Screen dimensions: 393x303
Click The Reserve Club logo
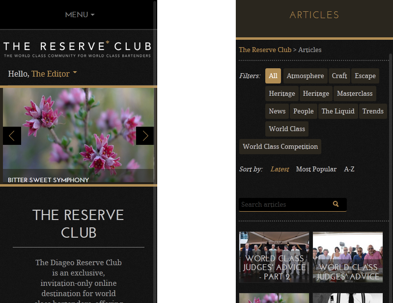click(78, 49)
